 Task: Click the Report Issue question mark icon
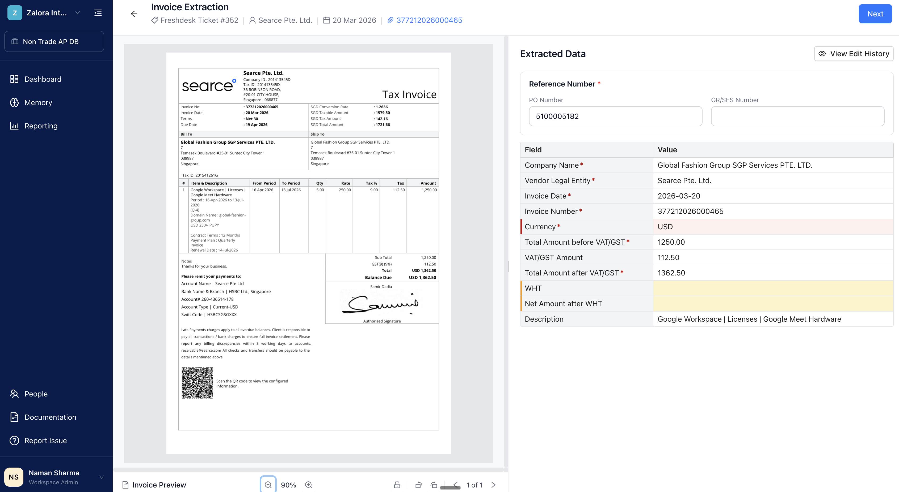click(14, 441)
